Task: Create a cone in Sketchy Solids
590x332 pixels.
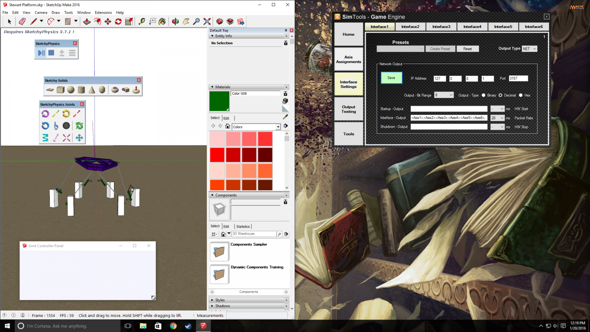Action: 92,90
